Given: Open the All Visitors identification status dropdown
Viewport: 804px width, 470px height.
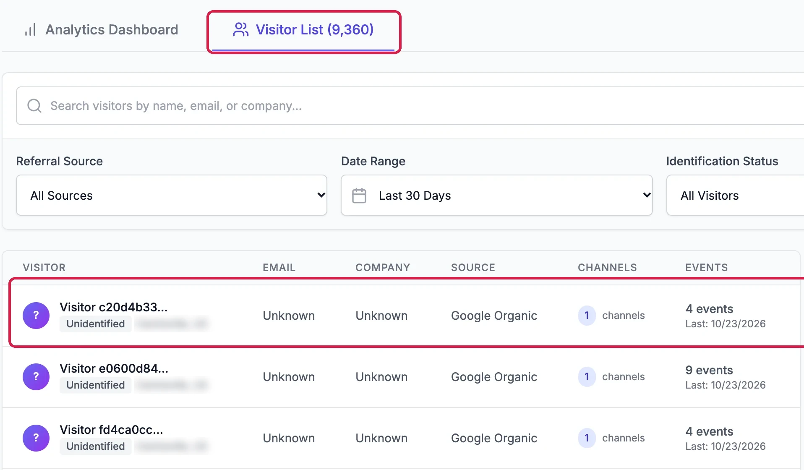Looking at the screenshot, I should (735, 195).
